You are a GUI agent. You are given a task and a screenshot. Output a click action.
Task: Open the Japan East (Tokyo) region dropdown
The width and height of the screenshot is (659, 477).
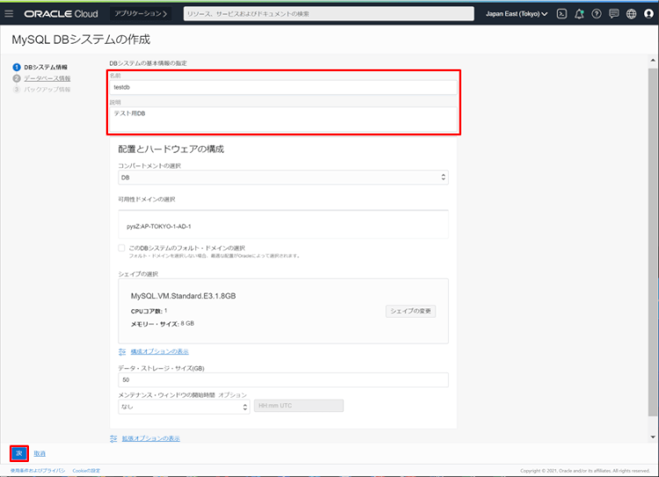coord(517,14)
